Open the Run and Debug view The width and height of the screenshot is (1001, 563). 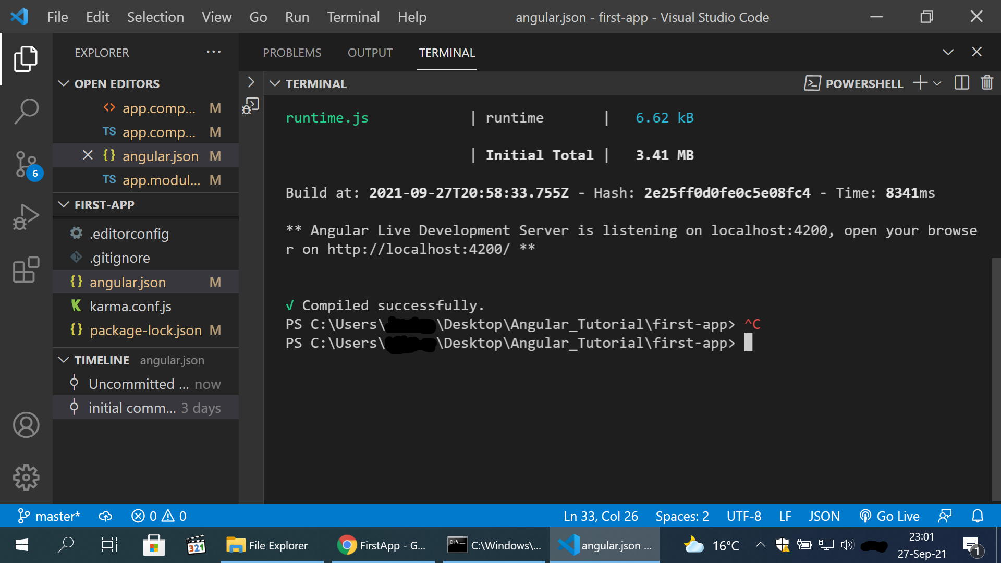click(26, 217)
